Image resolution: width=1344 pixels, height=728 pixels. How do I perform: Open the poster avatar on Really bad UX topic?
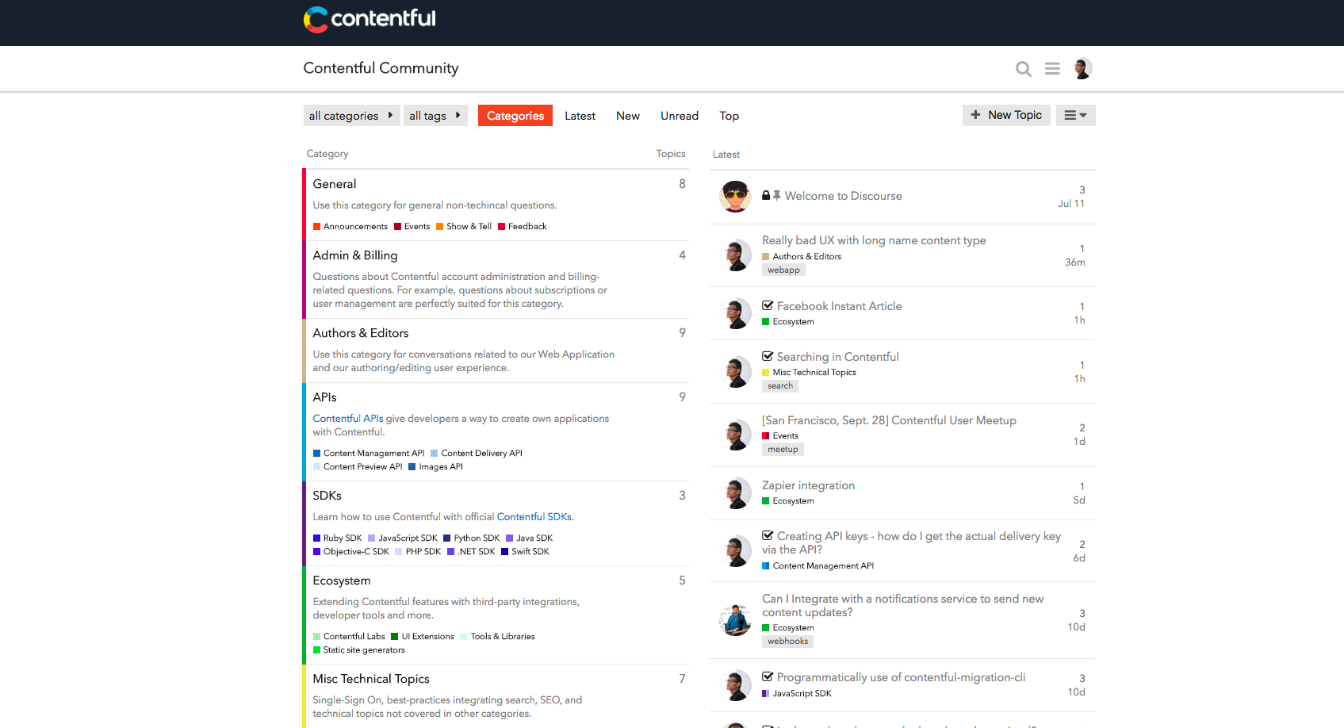click(735, 255)
